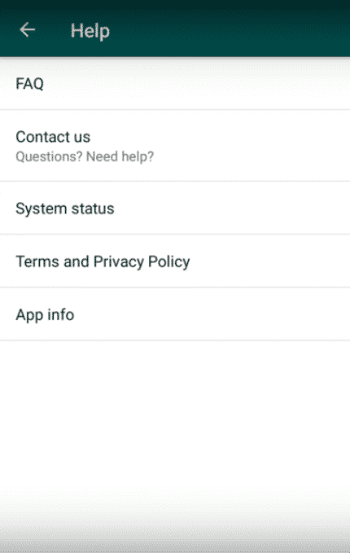The height and width of the screenshot is (553, 350).
Task: Tap the right side of the FAQ row
Action: click(300, 84)
